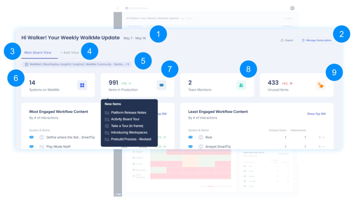Click the Least Engaged Workflow Content heading

pos(218,112)
